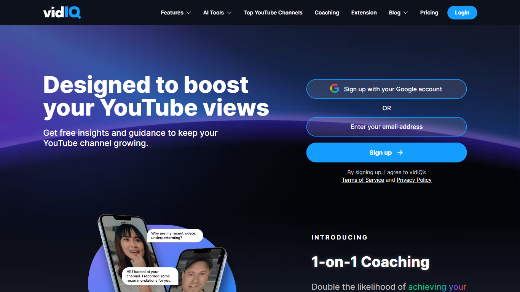Expand the AI Tools dropdown chevron
Image resolution: width=520 pixels, height=292 pixels.
point(229,13)
